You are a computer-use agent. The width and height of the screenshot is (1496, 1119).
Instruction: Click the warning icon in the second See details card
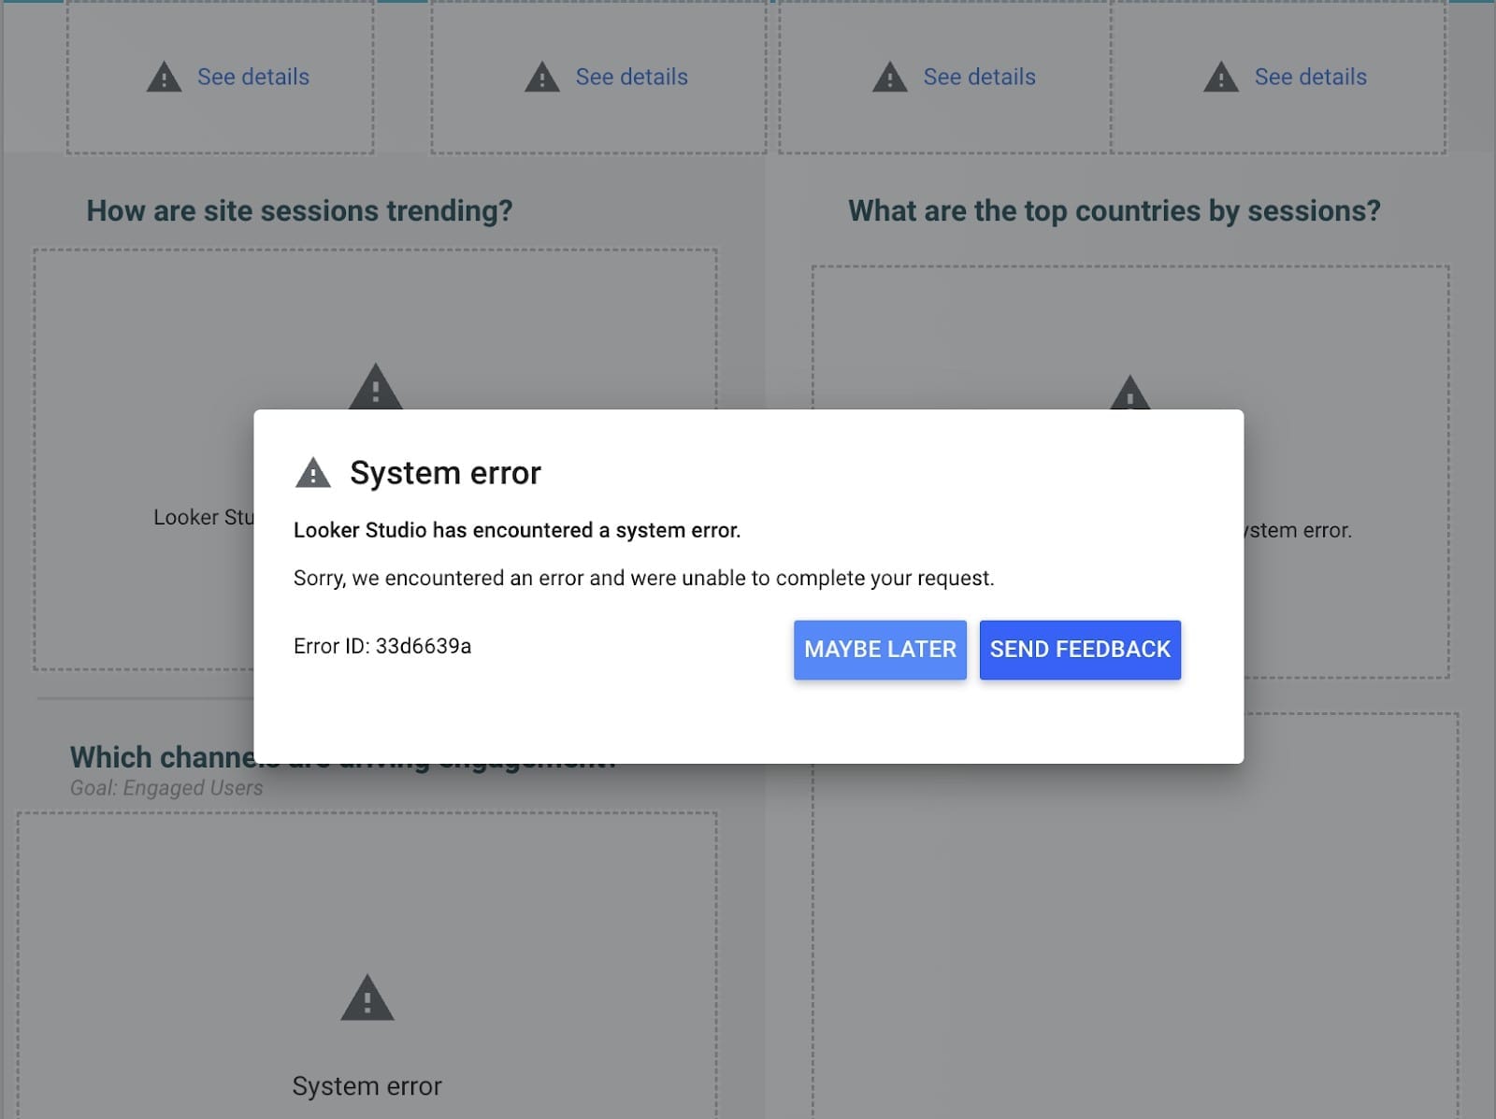(542, 77)
